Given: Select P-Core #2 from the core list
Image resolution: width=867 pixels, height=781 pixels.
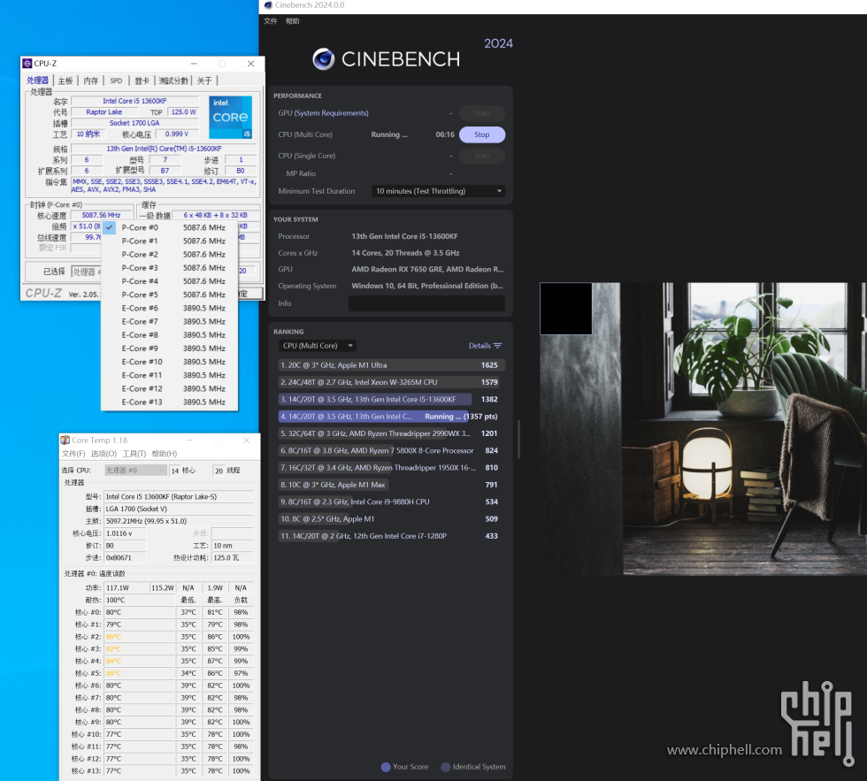Looking at the screenshot, I should pos(170,254).
